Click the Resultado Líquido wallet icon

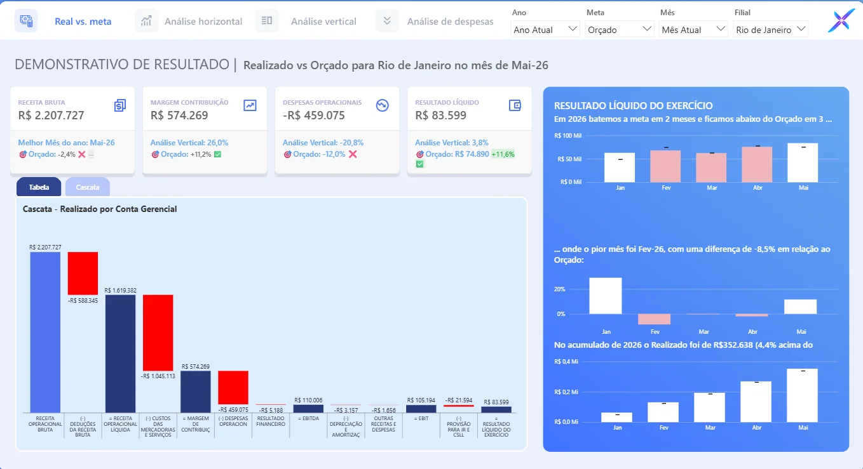[x=515, y=105]
